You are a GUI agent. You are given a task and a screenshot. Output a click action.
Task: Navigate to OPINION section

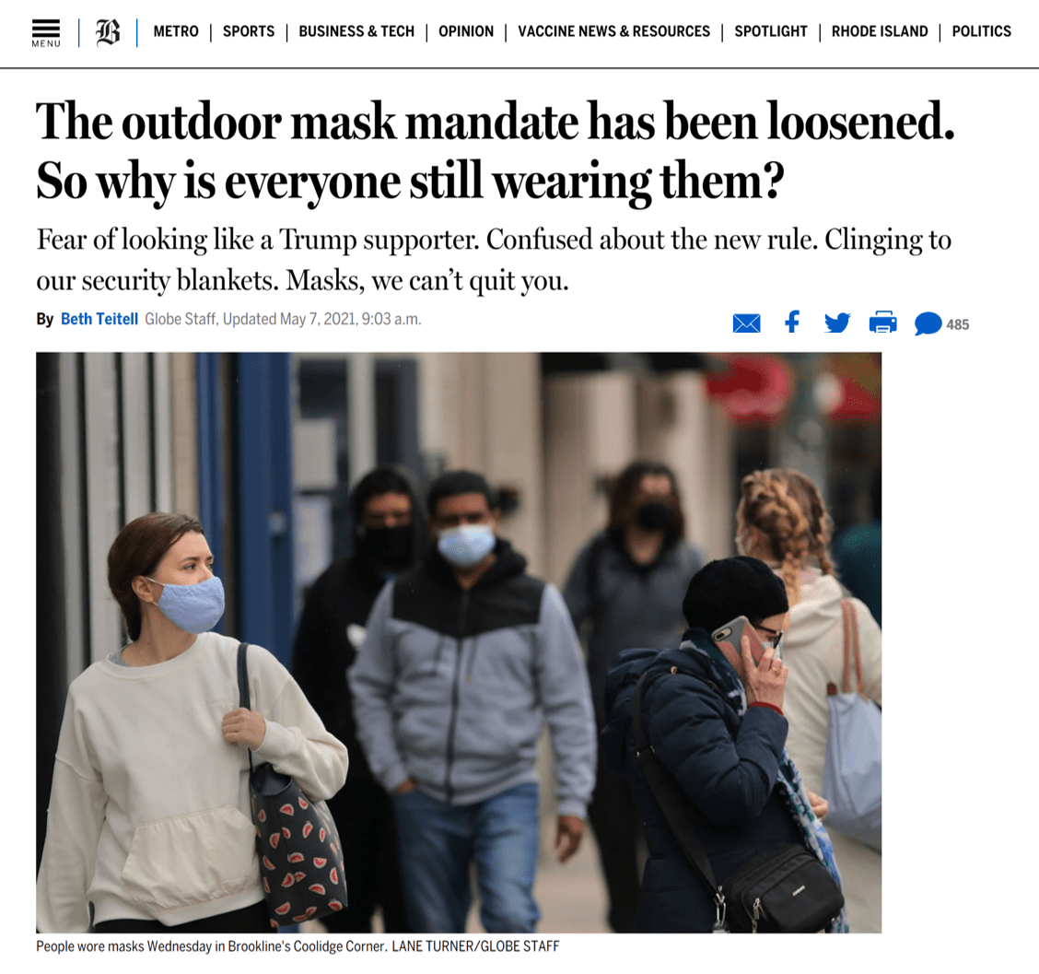tap(466, 32)
